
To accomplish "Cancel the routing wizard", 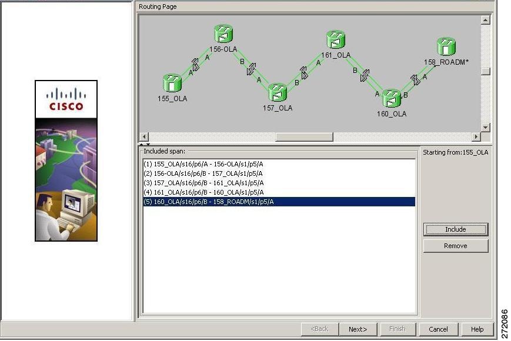I will point(438,329).
